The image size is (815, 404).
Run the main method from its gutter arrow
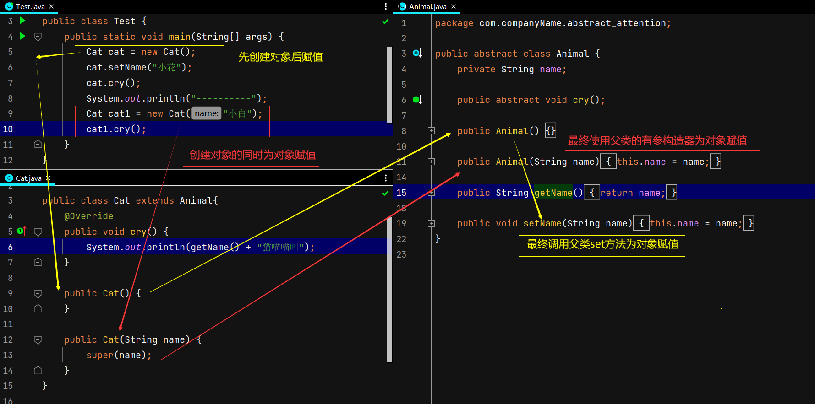tap(22, 36)
